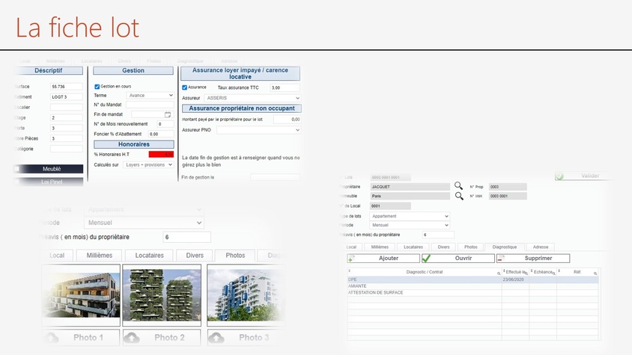The width and height of the screenshot is (632, 355).
Task: Click the Taux assurance TTC field
Action: 285,87
